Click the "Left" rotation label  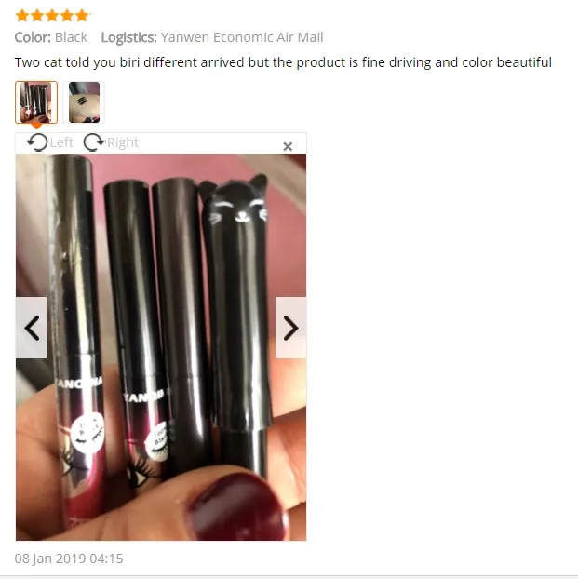(x=61, y=142)
